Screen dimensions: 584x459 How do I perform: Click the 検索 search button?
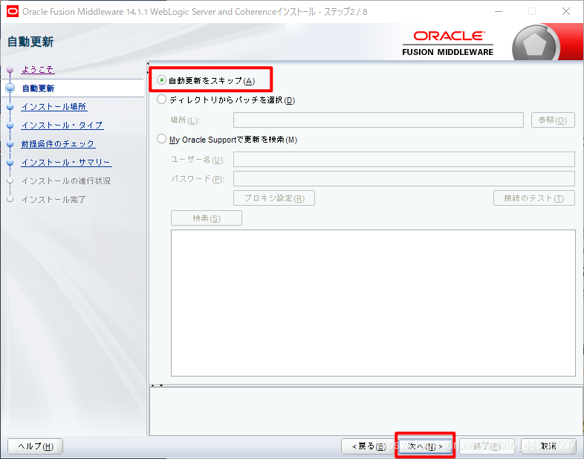[x=207, y=218]
